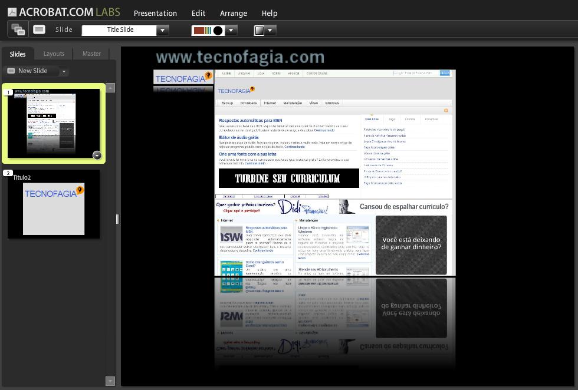The height and width of the screenshot is (390, 578).
Task: Open the Presentation menu
Action: tap(155, 13)
